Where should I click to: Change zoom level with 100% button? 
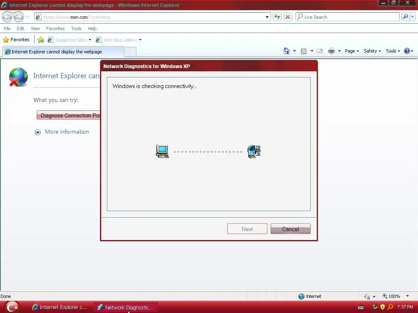pos(391,296)
